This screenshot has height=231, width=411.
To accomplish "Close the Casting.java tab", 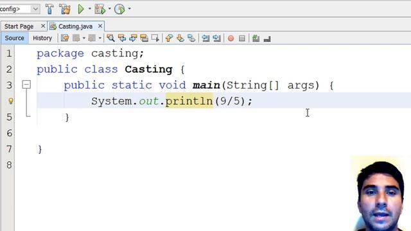I will click(100, 26).
